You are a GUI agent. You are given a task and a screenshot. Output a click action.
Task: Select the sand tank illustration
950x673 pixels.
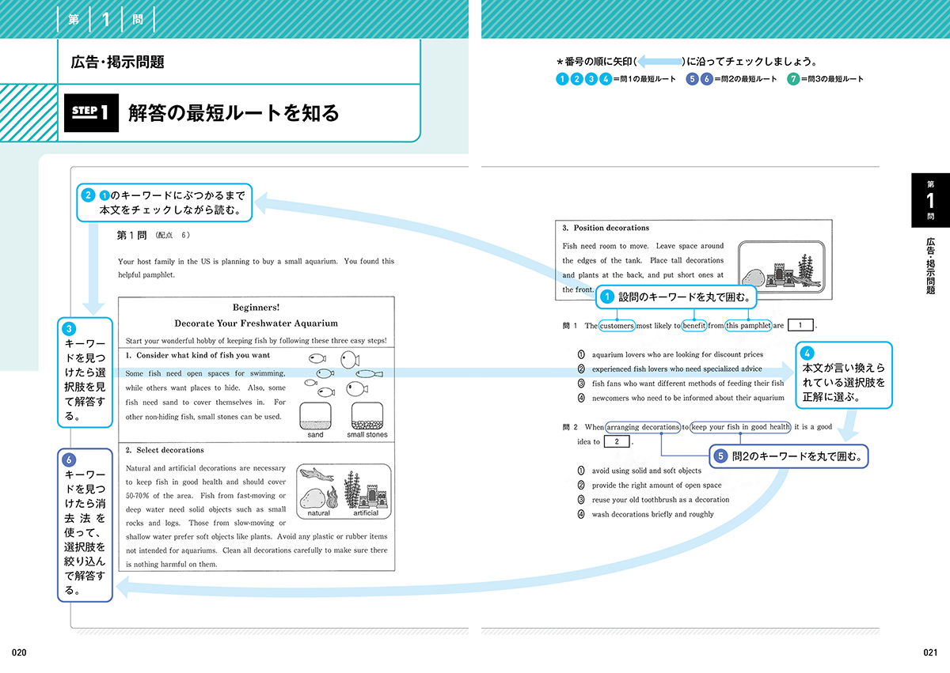pyautogui.click(x=315, y=416)
